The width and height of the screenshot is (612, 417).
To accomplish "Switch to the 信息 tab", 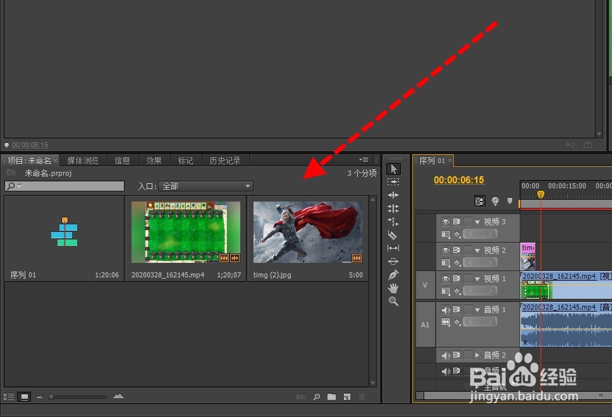I will click(x=122, y=160).
